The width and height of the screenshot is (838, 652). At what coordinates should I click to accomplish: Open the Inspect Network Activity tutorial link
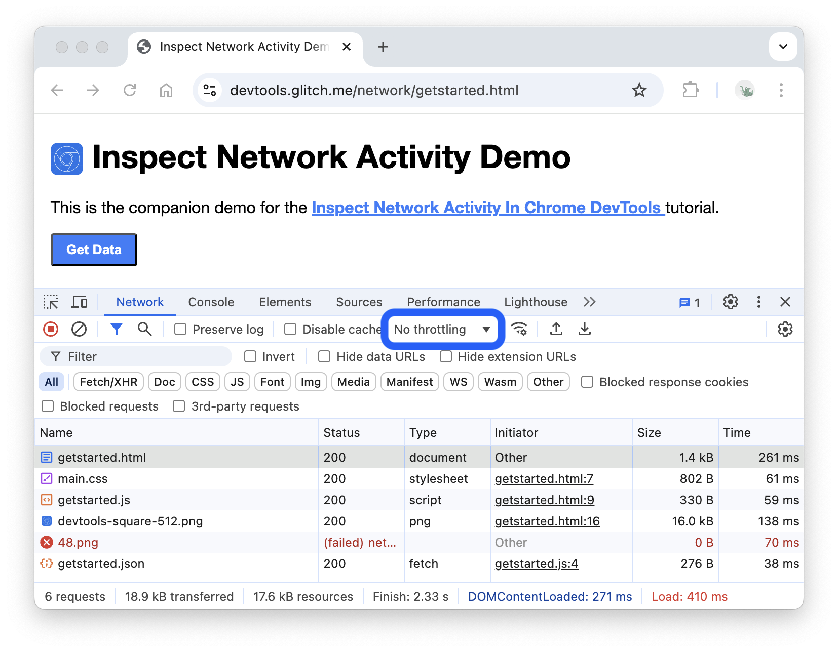pos(487,208)
